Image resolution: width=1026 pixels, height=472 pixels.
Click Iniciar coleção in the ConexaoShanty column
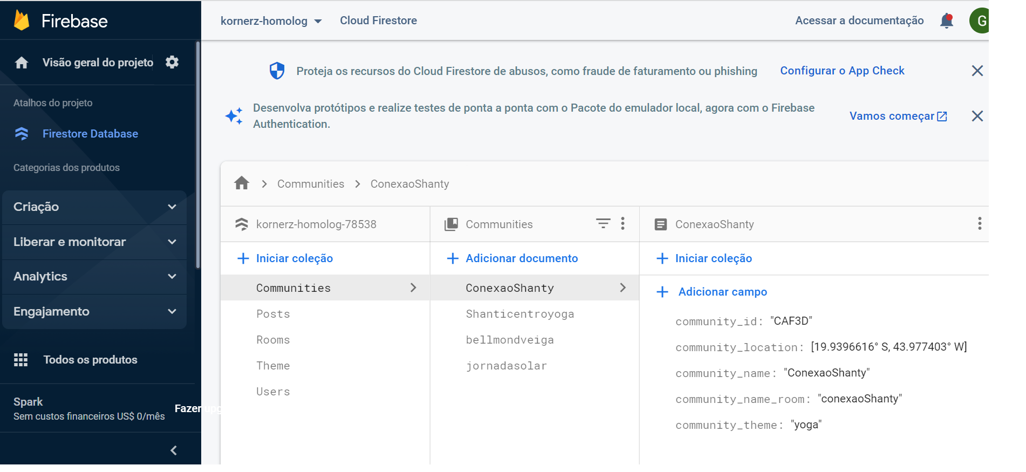[714, 258]
